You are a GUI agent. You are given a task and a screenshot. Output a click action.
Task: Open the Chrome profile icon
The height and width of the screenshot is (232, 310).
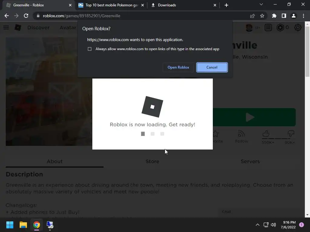(x=294, y=16)
